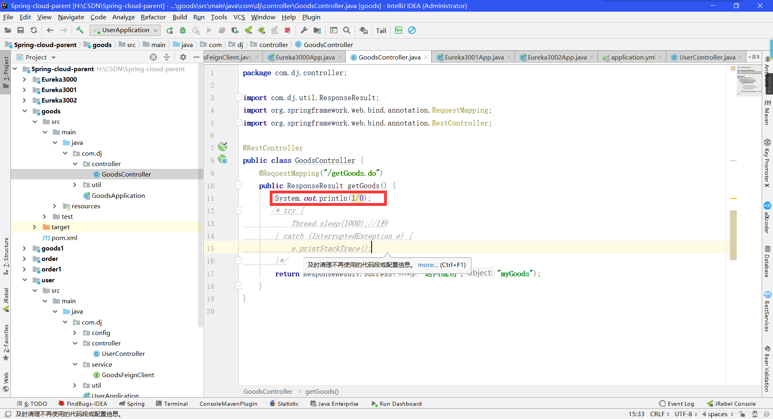Open settings with the wrench icon
The image size is (773, 419).
coord(304,31)
